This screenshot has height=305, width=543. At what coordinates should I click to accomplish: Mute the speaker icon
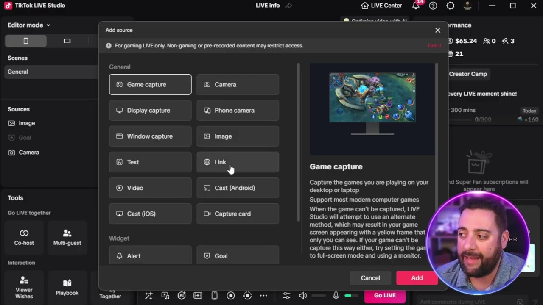303,296
